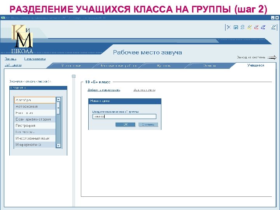Click the red pencil toolbar icon

pos(256,27)
